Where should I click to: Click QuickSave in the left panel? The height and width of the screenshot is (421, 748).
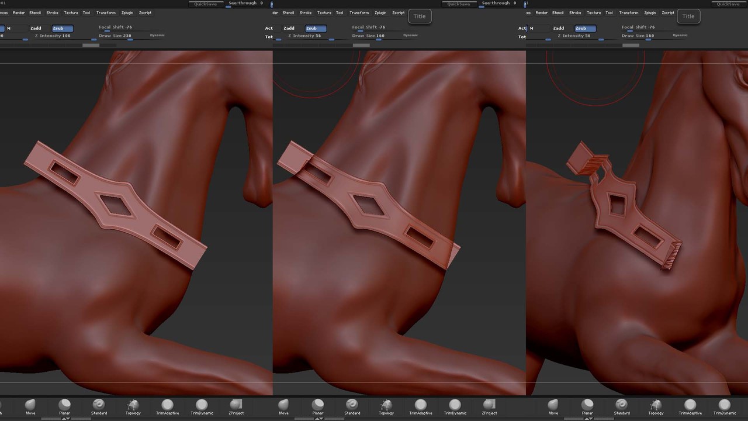(x=206, y=4)
